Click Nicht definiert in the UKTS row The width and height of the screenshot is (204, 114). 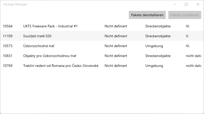(x=116, y=26)
